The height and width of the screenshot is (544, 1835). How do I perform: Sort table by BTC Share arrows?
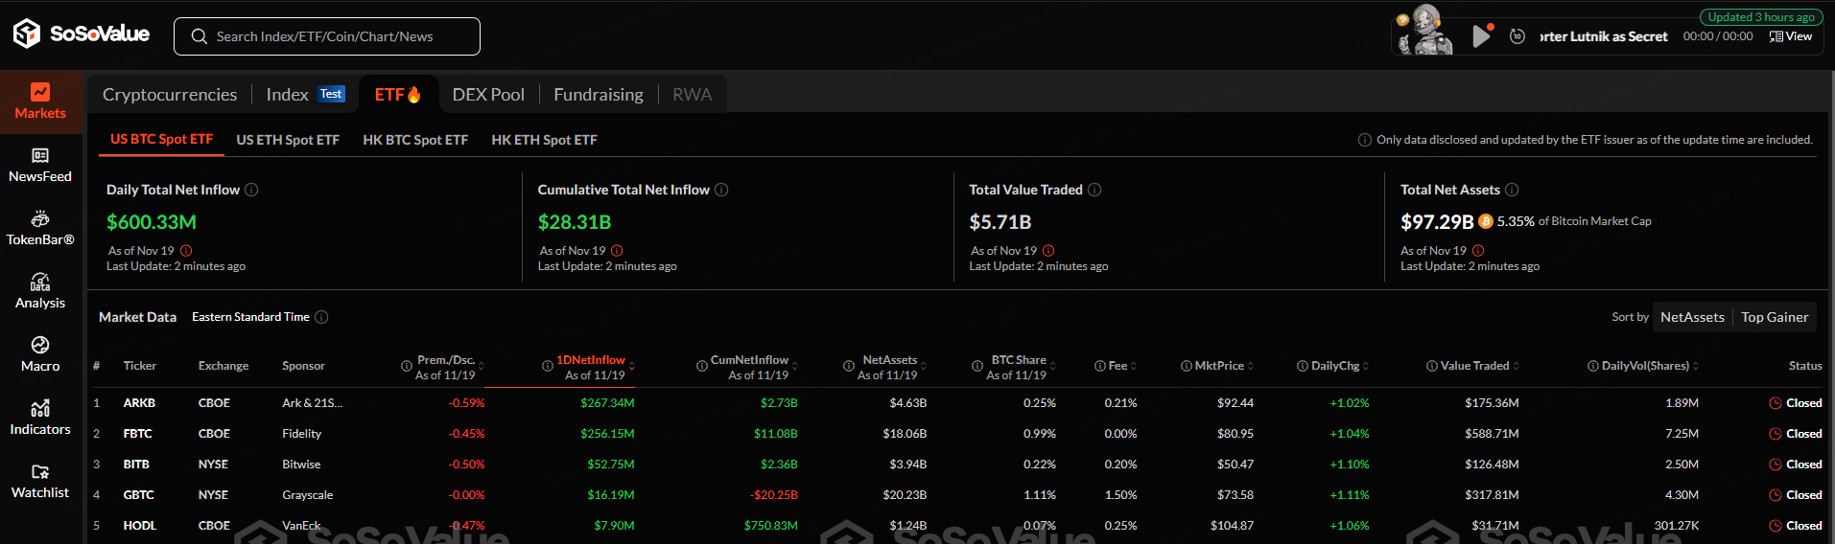[1053, 366]
